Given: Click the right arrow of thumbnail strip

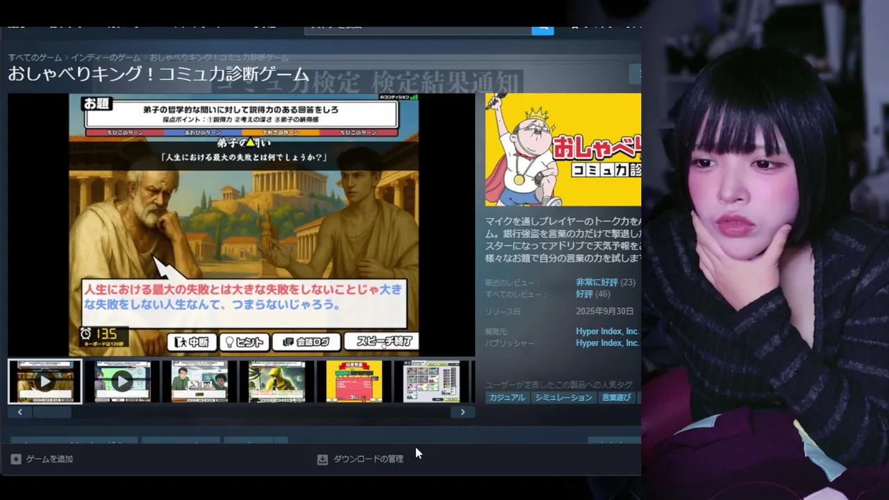Looking at the screenshot, I should click(x=463, y=412).
